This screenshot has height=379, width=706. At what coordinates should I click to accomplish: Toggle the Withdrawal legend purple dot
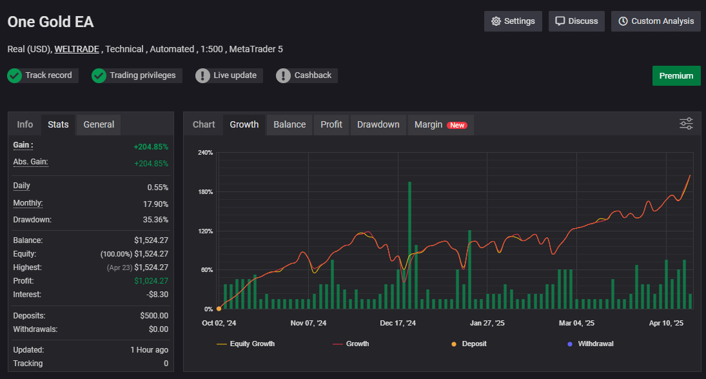click(570, 344)
